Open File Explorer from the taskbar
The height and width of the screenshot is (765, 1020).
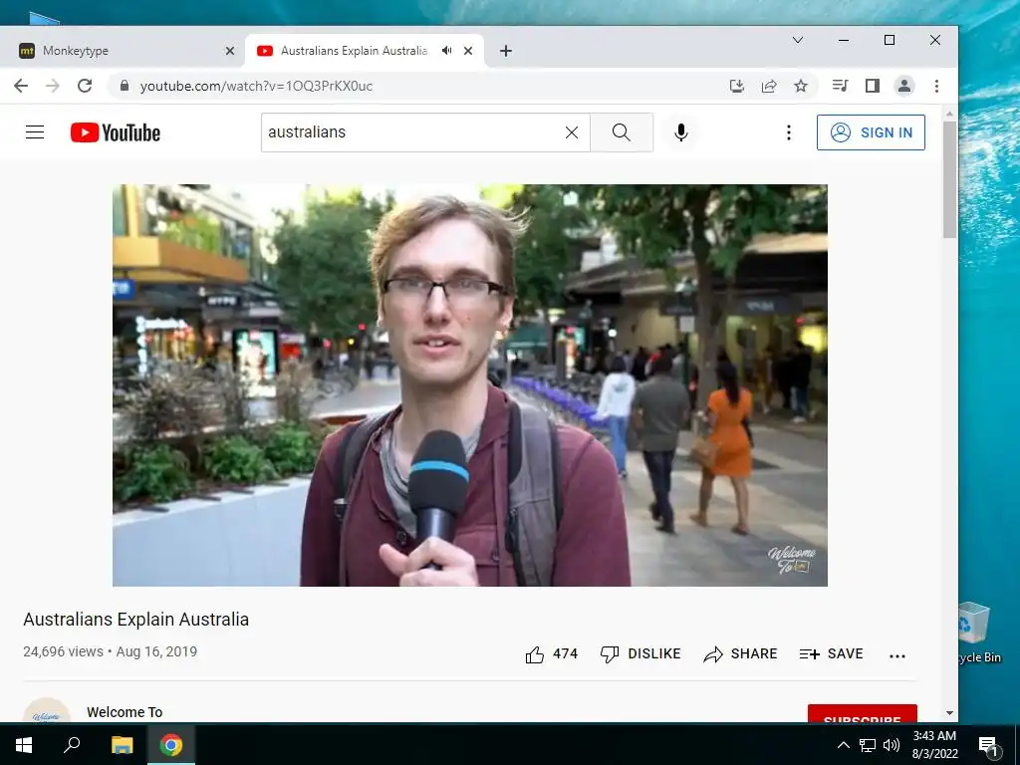click(x=122, y=745)
